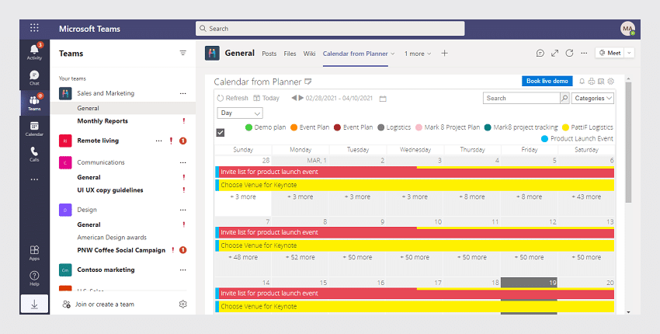This screenshot has width=660, height=334.
Task: Switch to the Posts tab
Action: coord(269,54)
